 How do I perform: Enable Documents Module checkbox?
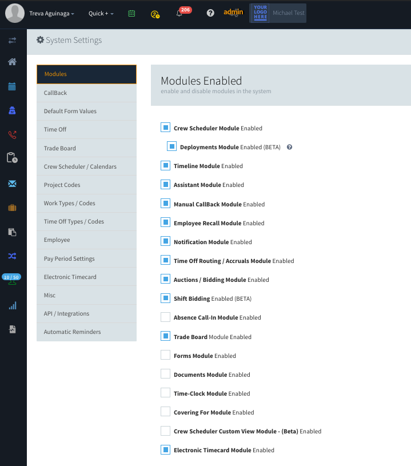[x=166, y=373]
